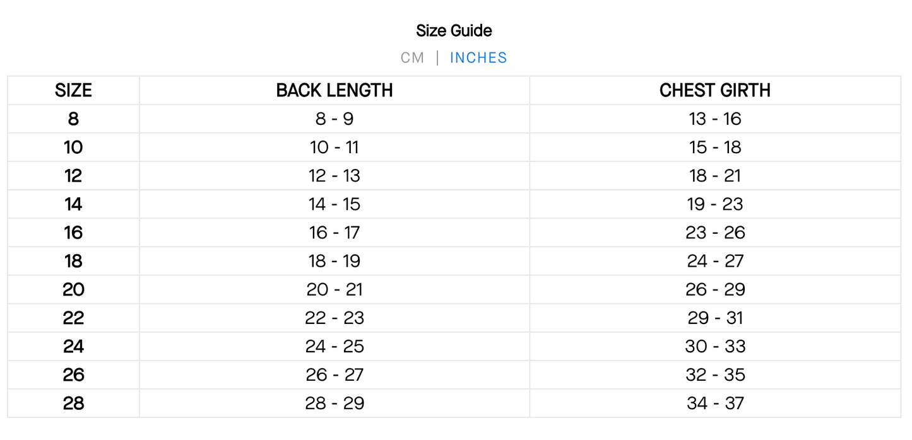
Task: Select the size 12 row label
Action: pyautogui.click(x=73, y=176)
